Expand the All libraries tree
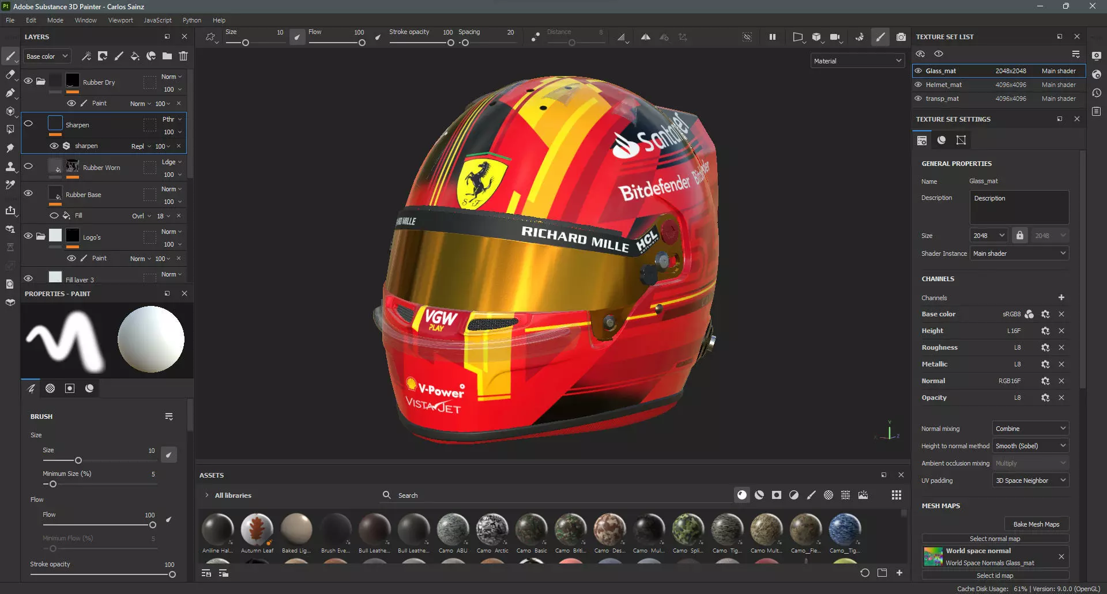Viewport: 1107px width, 594px height. pos(207,495)
